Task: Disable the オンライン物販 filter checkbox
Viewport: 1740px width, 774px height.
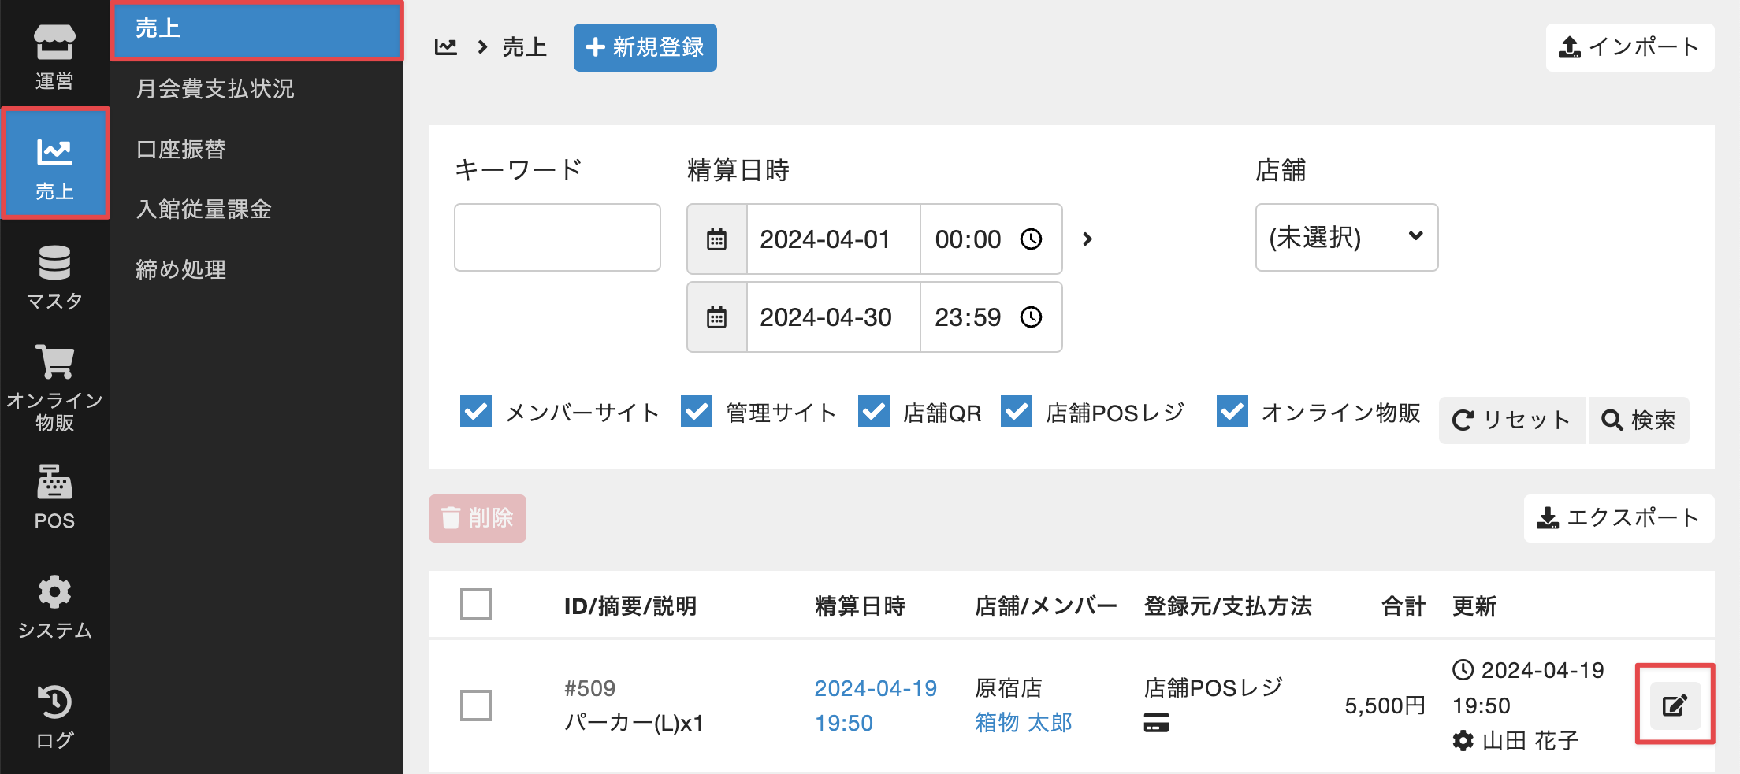Action: [1232, 412]
